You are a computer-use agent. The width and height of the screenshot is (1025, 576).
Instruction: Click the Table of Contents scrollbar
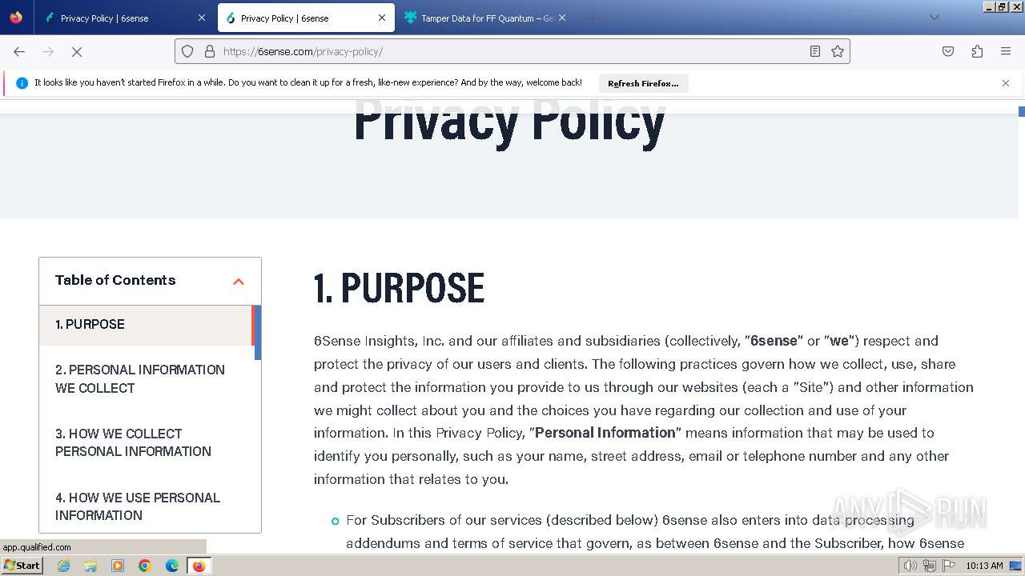[x=258, y=333]
